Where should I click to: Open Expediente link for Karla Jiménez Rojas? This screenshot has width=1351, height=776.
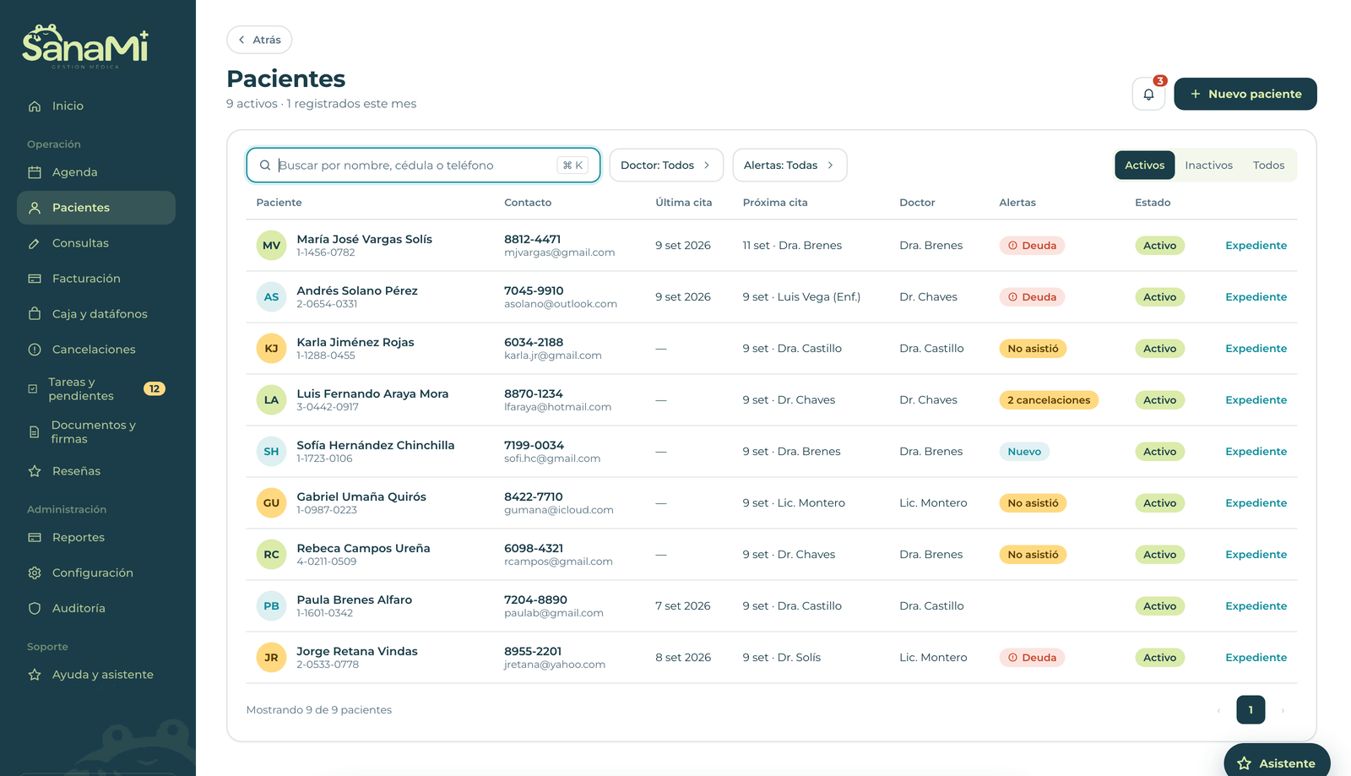(1256, 349)
